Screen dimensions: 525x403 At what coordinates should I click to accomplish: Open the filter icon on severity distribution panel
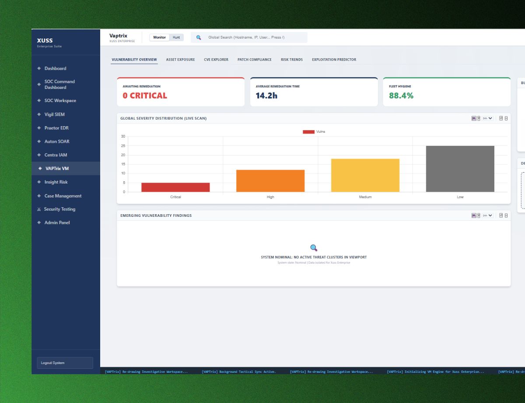(x=478, y=118)
